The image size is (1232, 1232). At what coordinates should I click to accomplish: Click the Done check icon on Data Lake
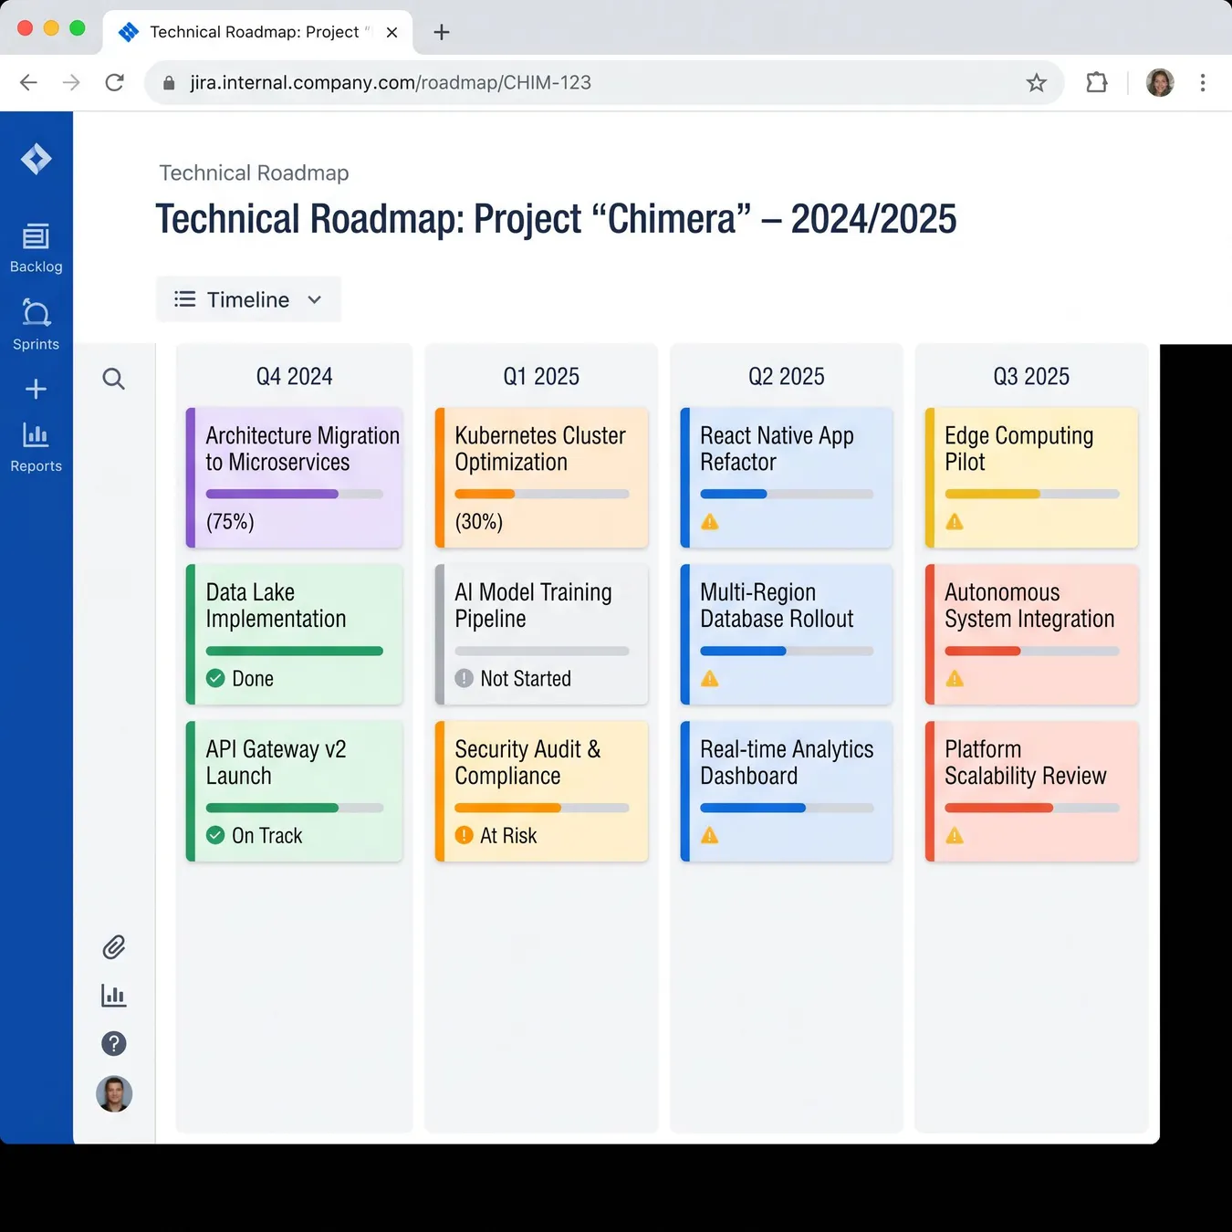[215, 678]
